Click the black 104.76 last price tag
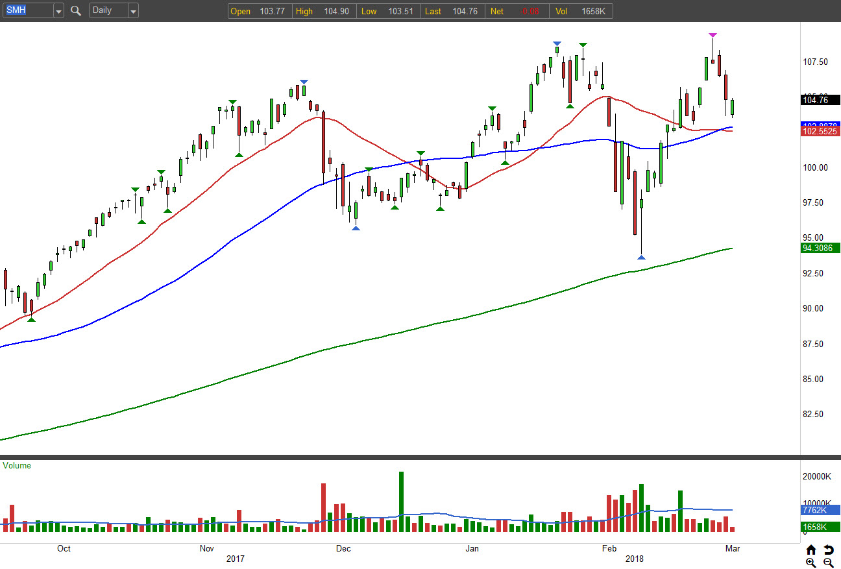Screen dimensions: 841x569 821,100
